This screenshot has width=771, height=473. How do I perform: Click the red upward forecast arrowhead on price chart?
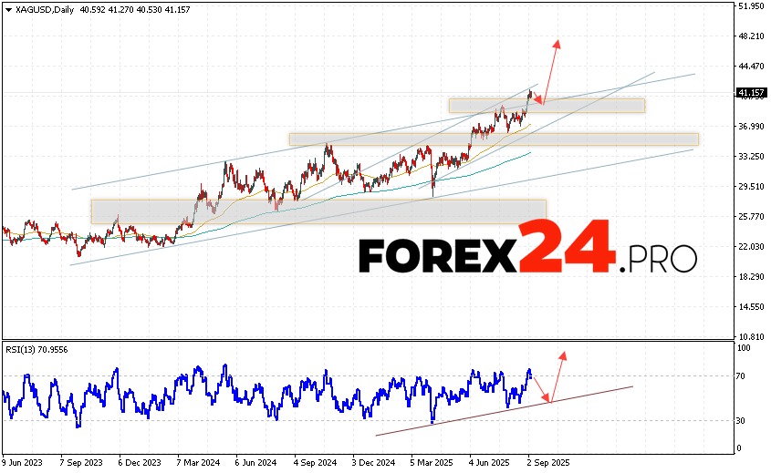556,43
